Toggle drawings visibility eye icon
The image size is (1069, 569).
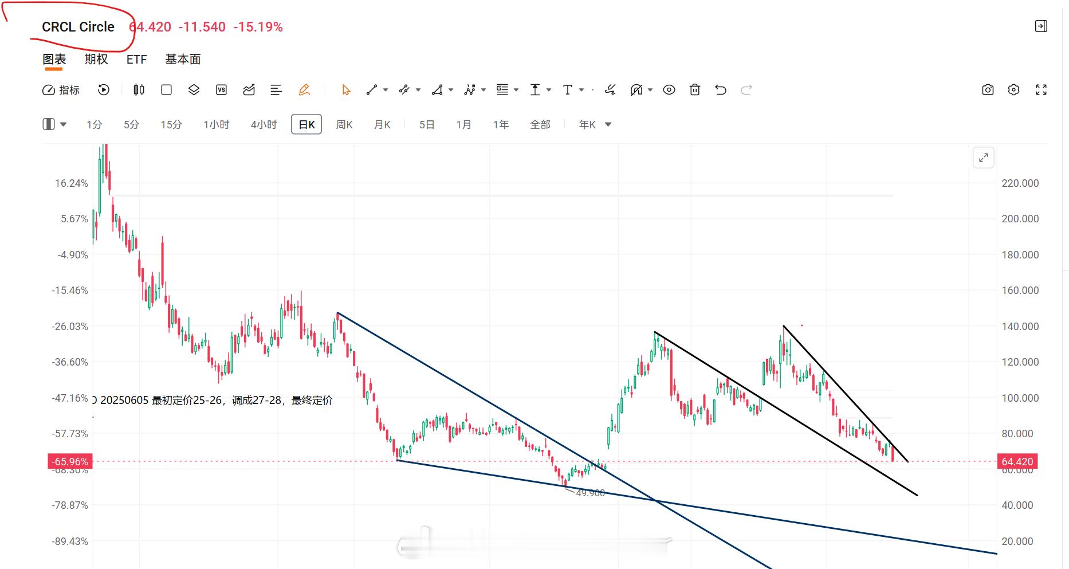click(x=669, y=90)
